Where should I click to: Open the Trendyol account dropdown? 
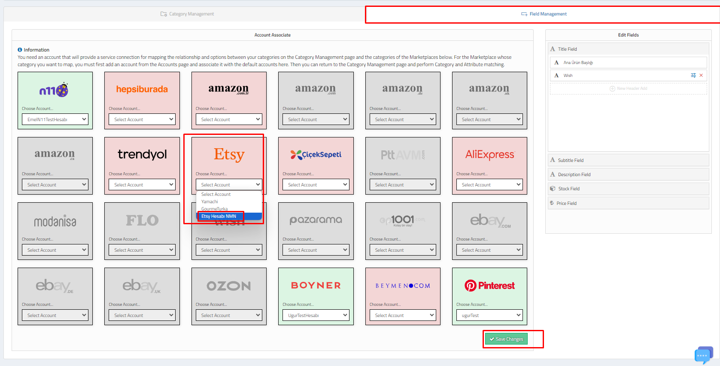(142, 185)
